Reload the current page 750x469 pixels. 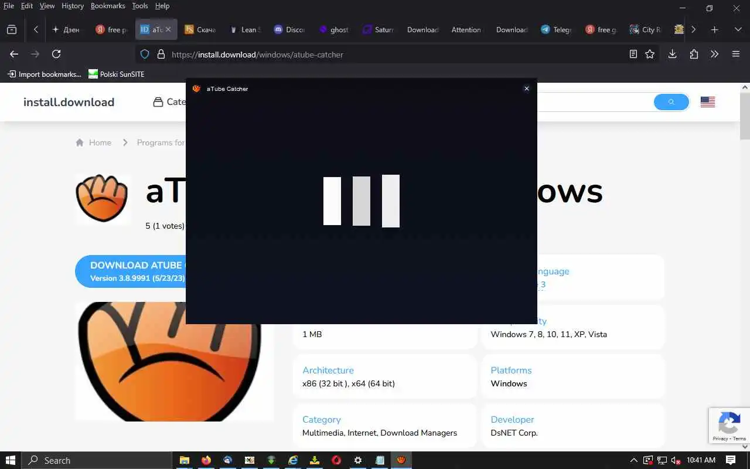56,54
